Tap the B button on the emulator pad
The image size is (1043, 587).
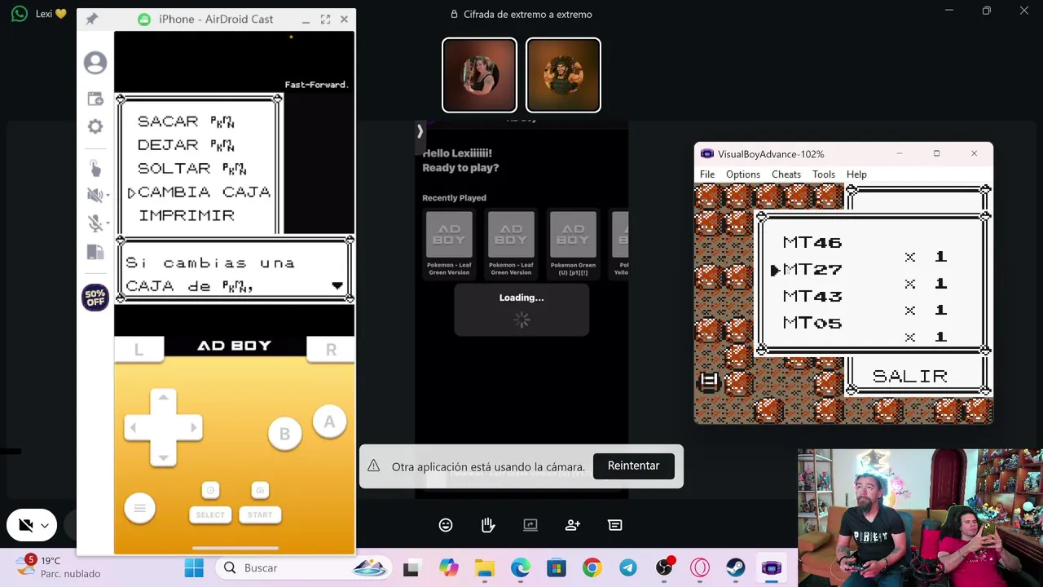pos(284,435)
